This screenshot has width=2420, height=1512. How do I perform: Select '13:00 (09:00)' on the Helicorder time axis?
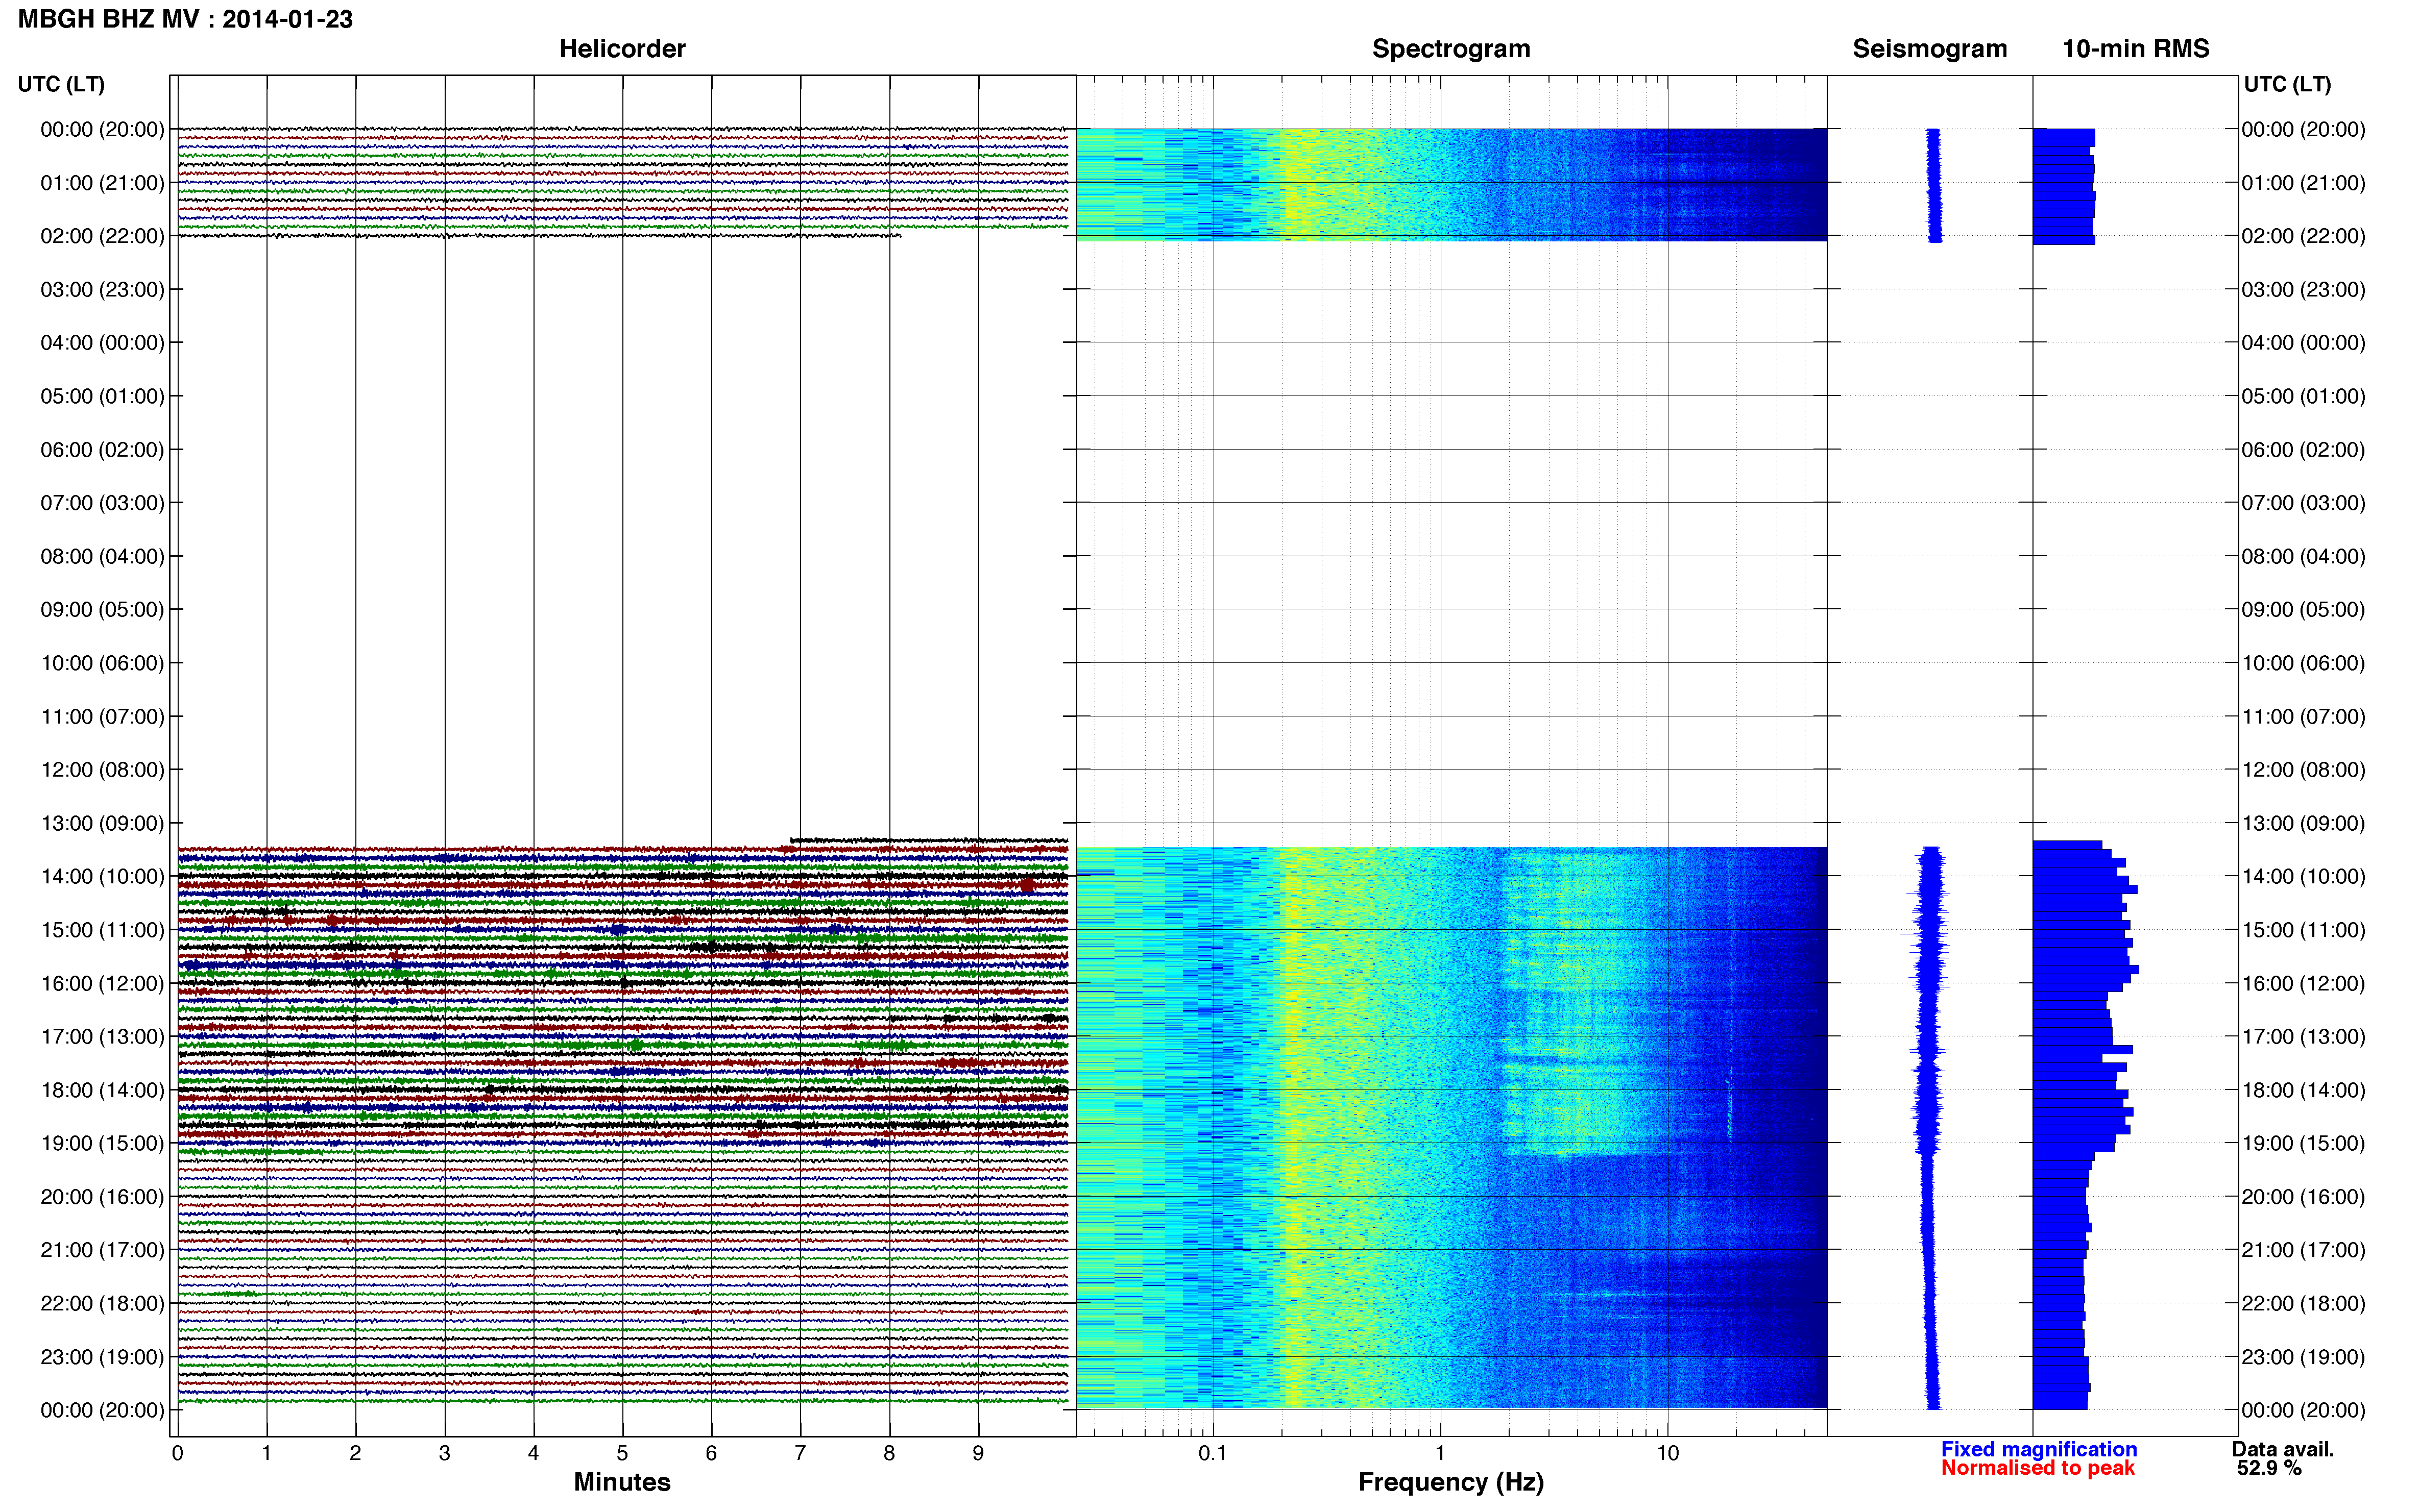pos(102,823)
